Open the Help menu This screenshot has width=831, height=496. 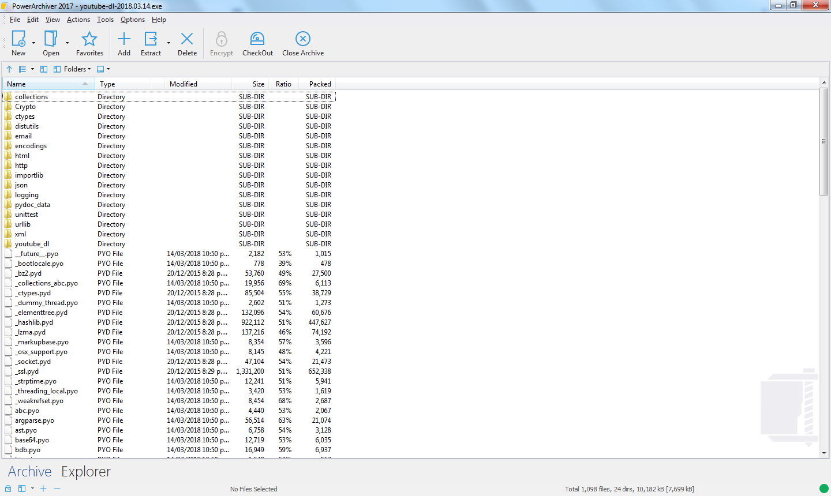(x=159, y=20)
